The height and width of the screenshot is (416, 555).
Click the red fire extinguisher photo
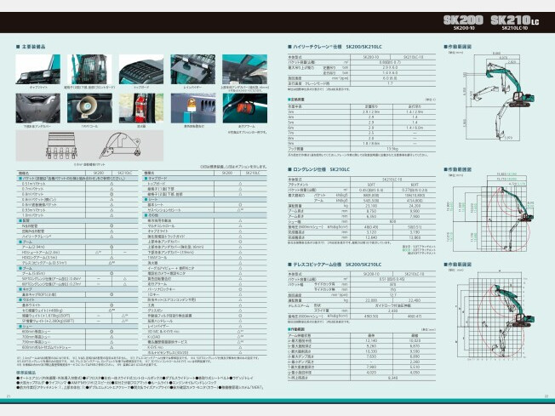140,105
